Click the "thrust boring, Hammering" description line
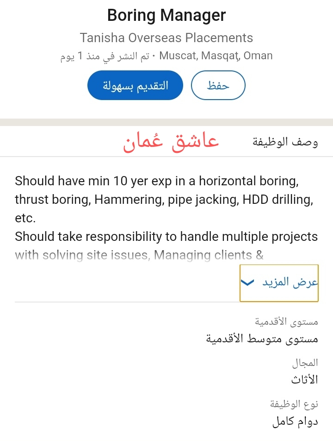 pos(164,200)
